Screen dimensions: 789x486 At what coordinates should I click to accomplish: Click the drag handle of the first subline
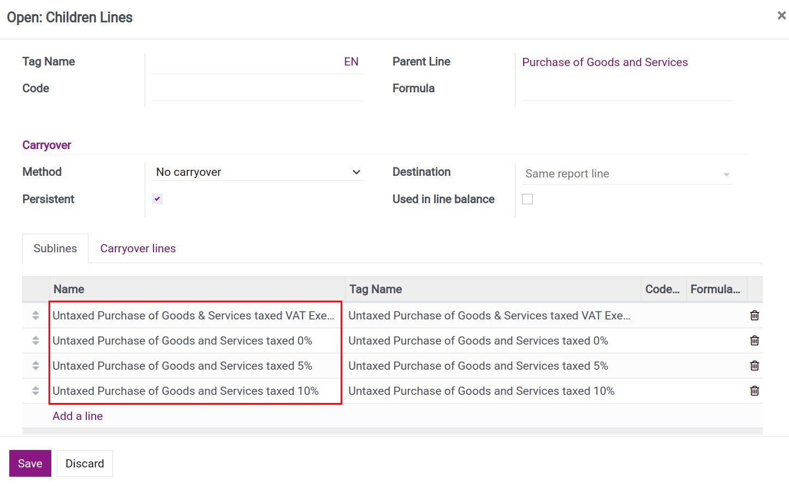(34, 315)
